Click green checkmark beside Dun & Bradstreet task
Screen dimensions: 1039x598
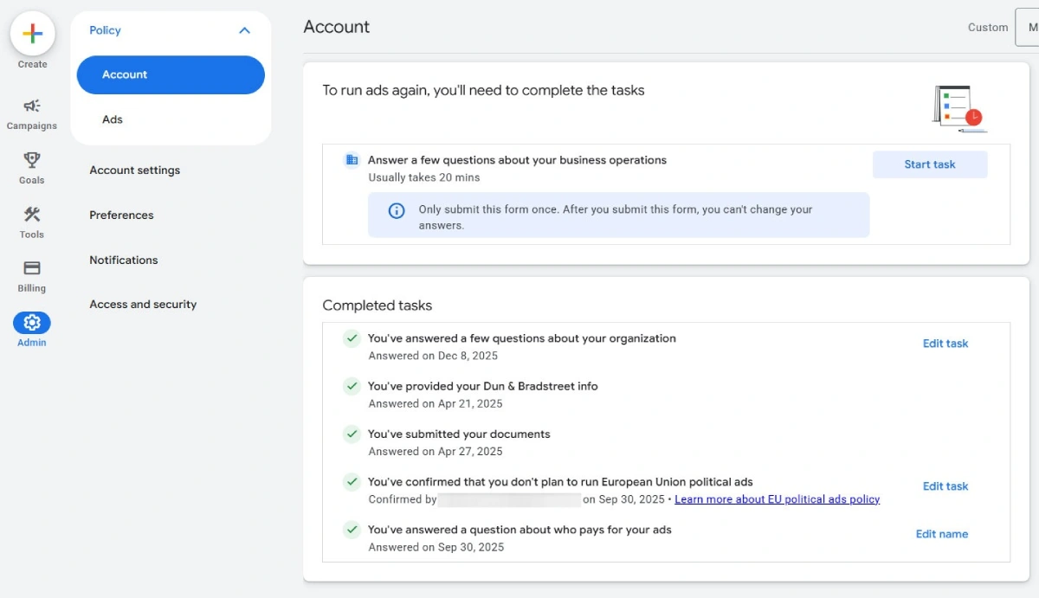pyautogui.click(x=352, y=386)
